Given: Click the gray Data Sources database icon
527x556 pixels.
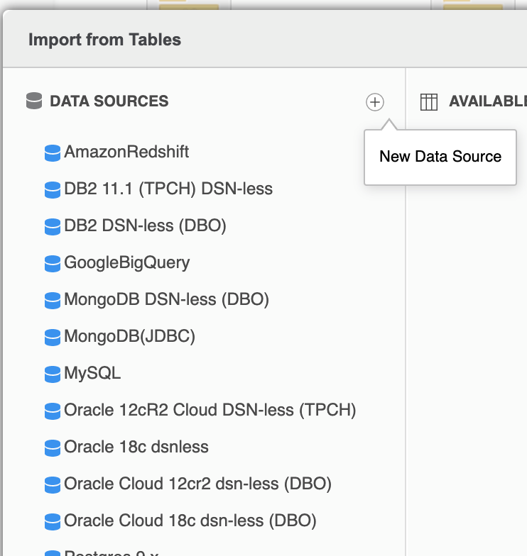Looking at the screenshot, I should (34, 101).
